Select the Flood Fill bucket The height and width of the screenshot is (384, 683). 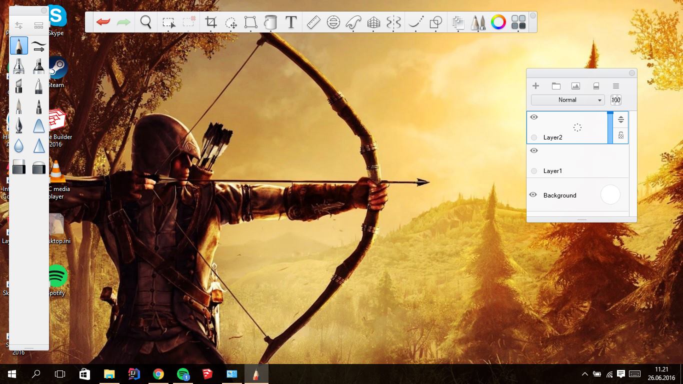click(270, 22)
